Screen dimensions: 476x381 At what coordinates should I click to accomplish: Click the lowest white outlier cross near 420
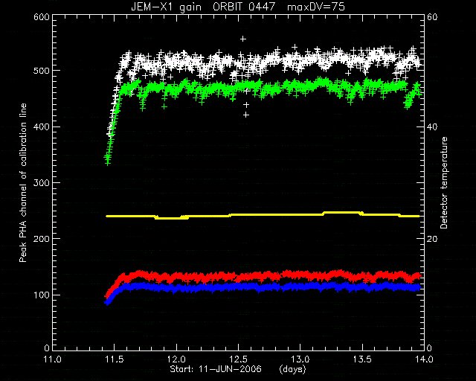click(246, 115)
